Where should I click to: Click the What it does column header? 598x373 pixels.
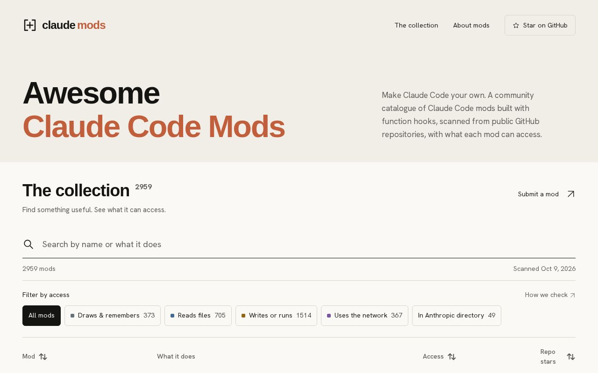coord(176,357)
